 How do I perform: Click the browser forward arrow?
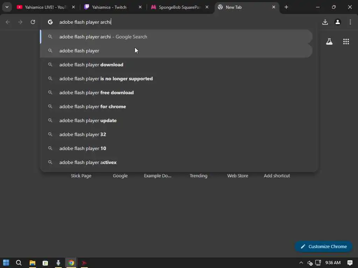[20, 22]
